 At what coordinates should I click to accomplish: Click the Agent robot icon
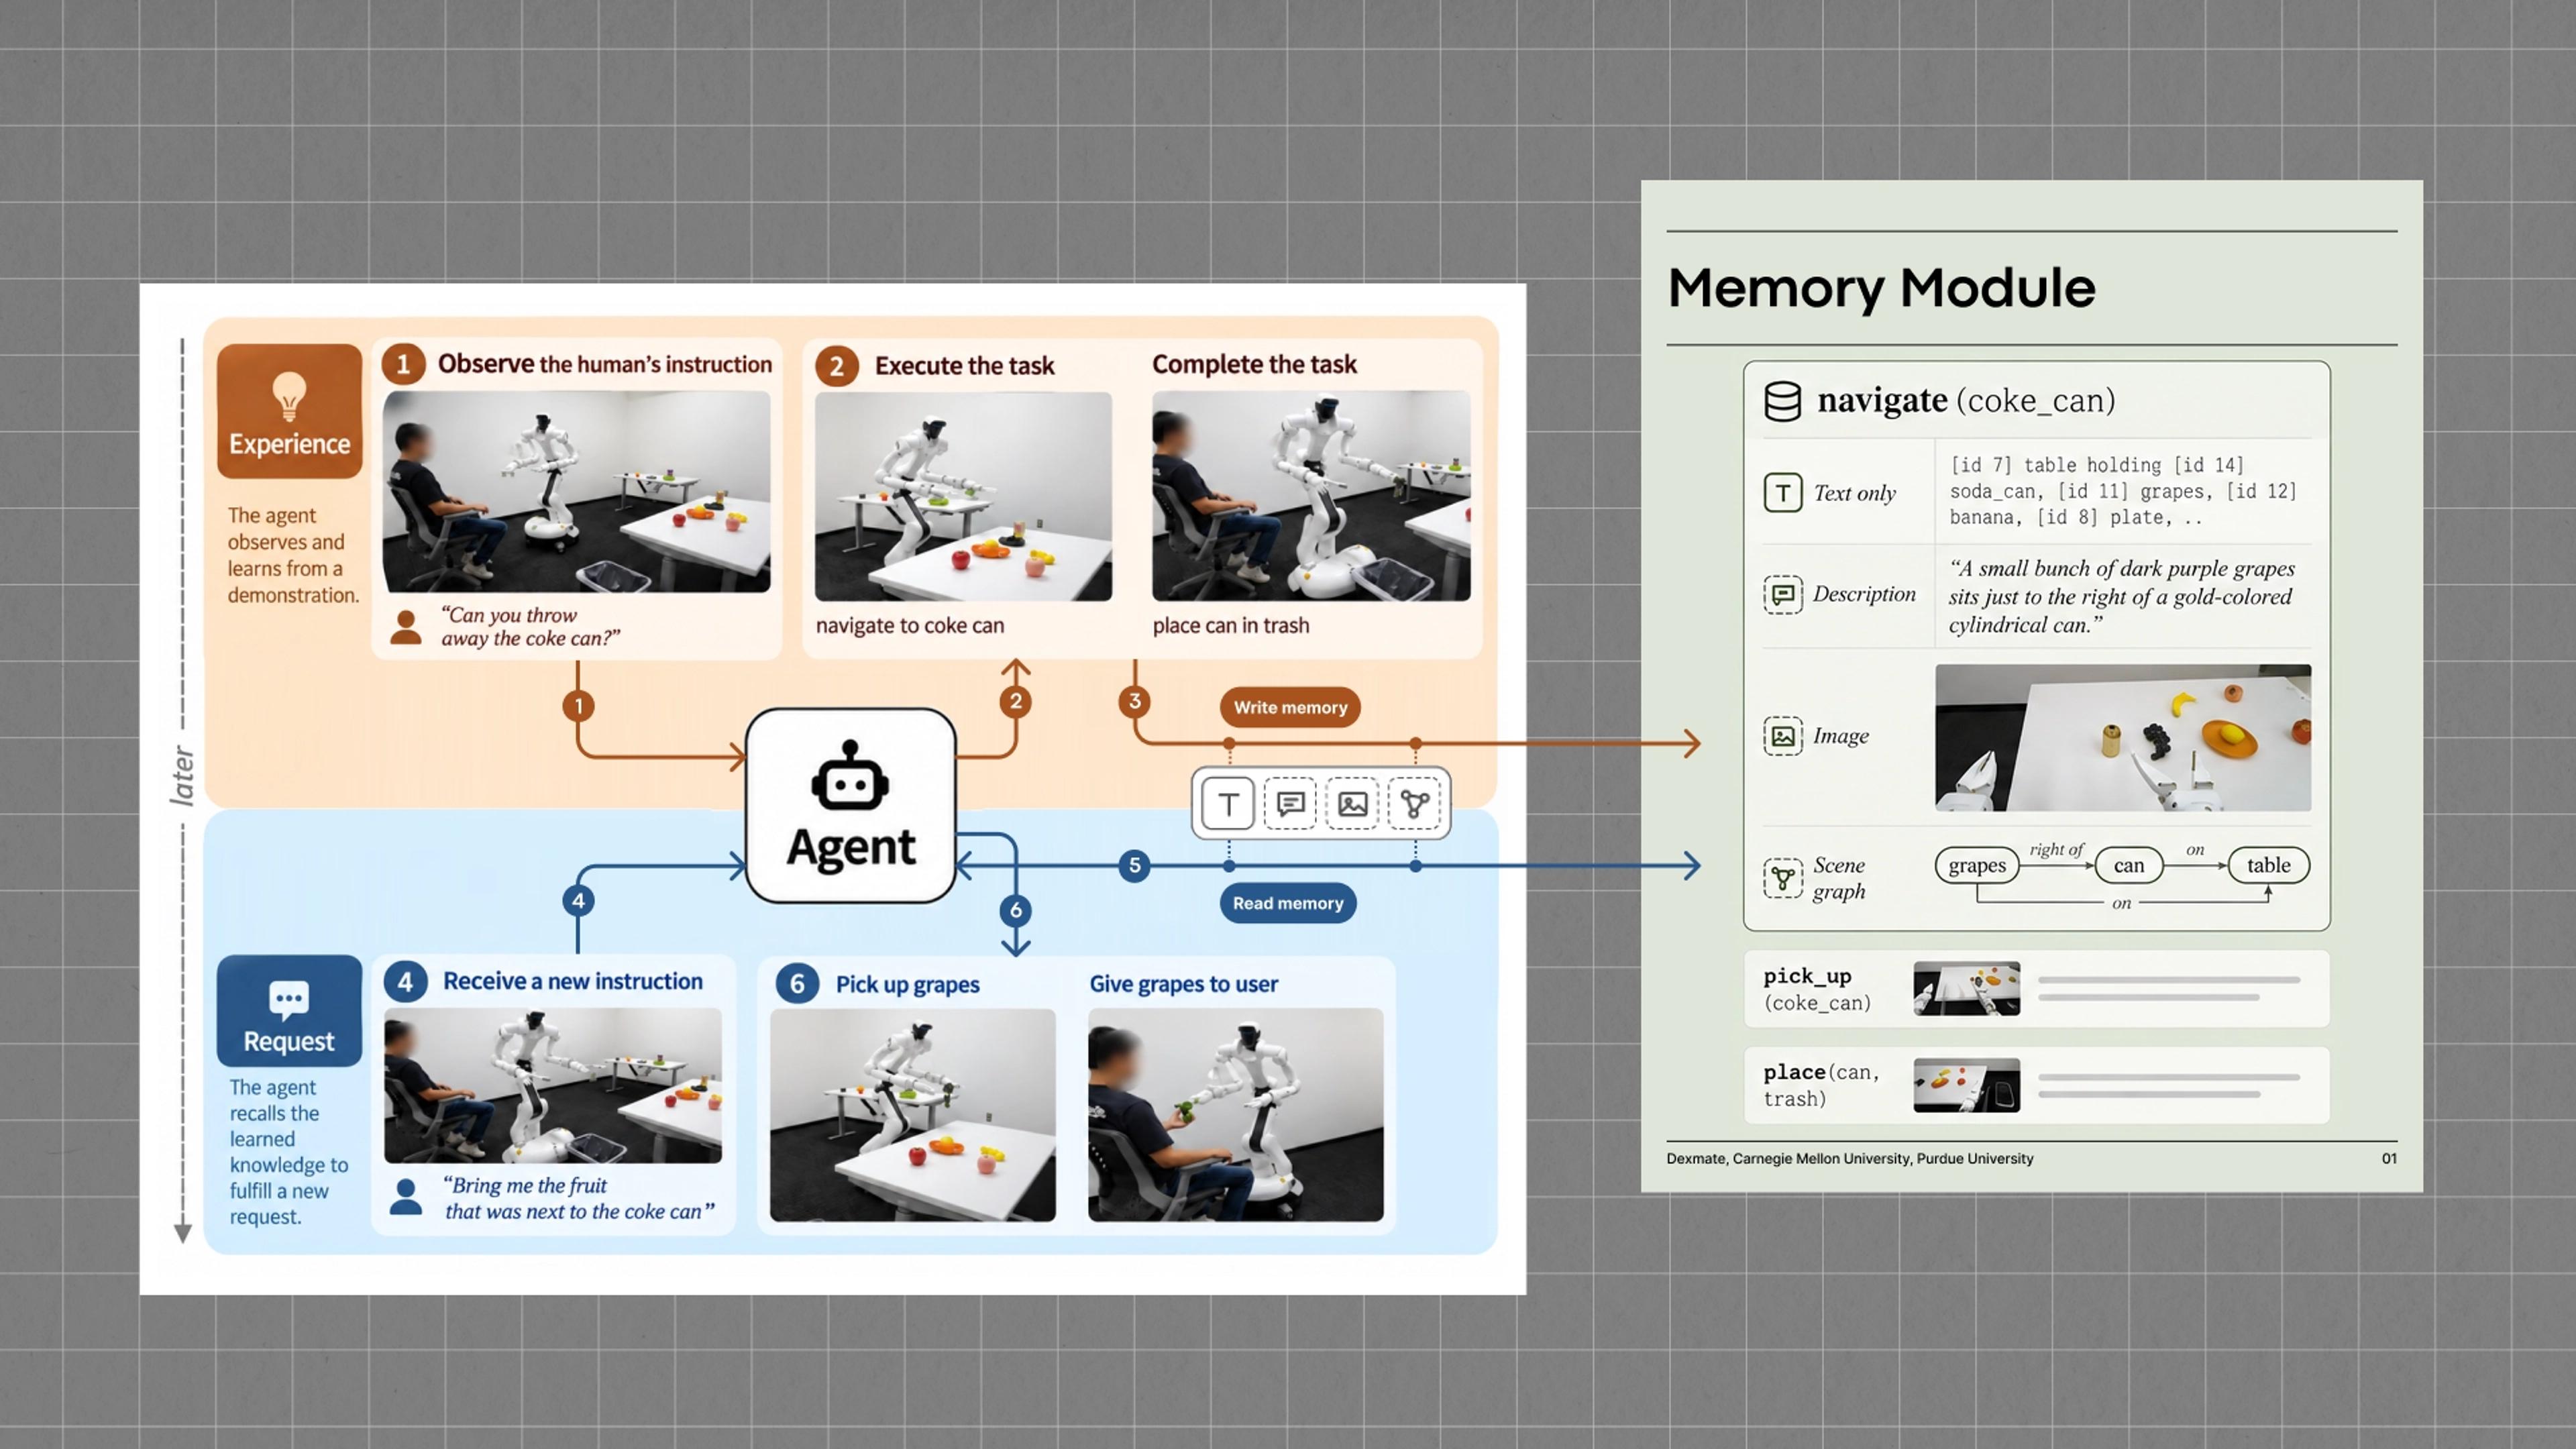(850, 775)
